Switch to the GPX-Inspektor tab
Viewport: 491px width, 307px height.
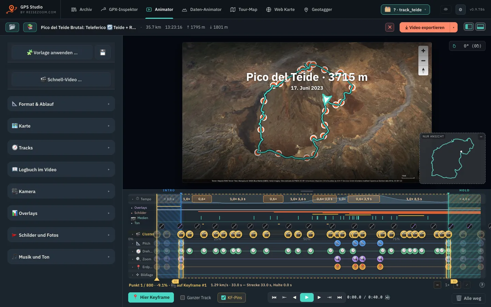(x=119, y=10)
